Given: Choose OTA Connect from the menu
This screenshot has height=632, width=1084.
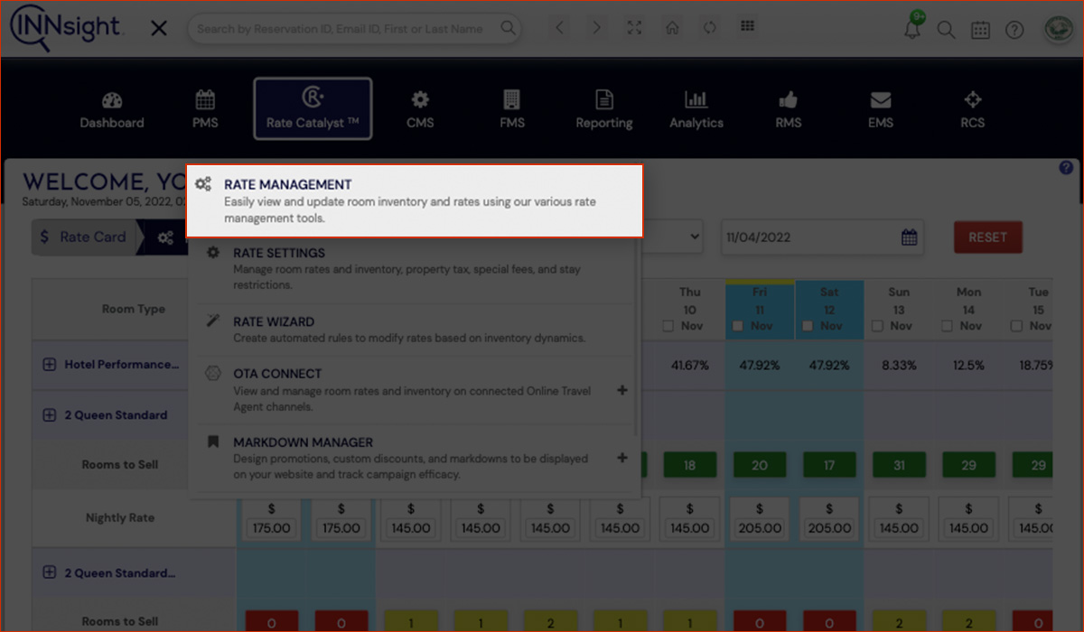Looking at the screenshot, I should pos(414,390).
